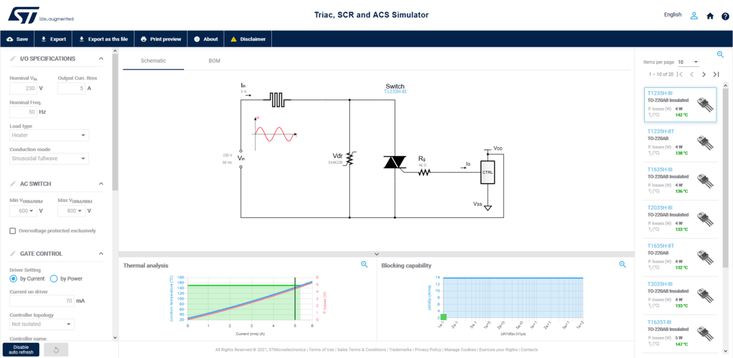This screenshot has height=358, width=733.
Task: Select the by Current radio button
Action: [14, 278]
